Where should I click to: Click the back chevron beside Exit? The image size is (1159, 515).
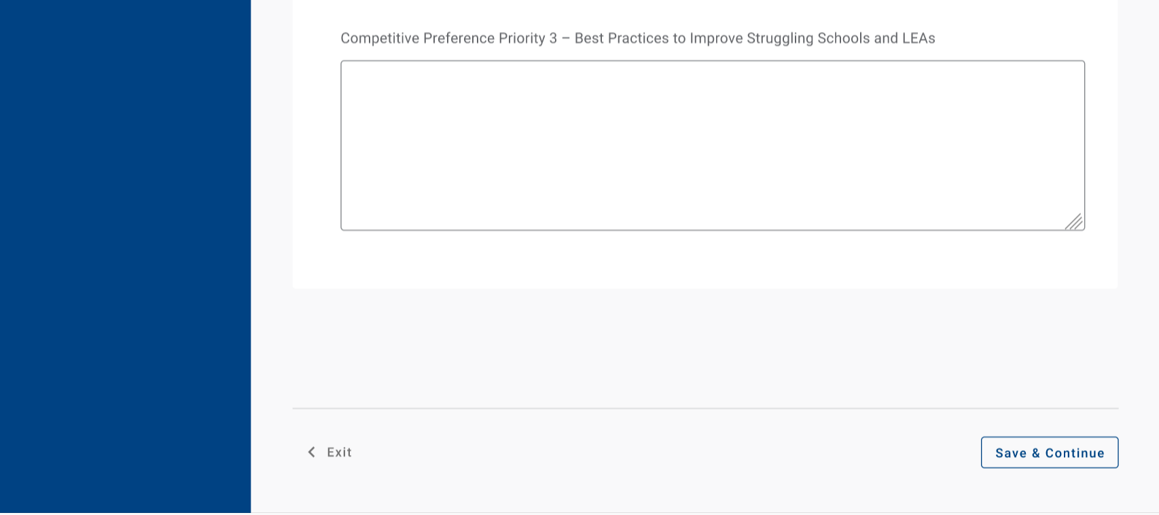coord(311,452)
